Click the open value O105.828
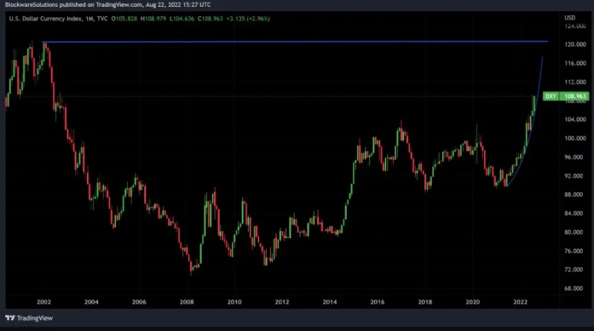This screenshot has height=331, width=594. point(124,19)
